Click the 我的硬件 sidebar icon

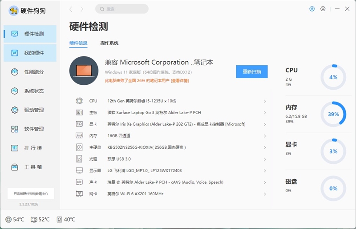coord(15,53)
